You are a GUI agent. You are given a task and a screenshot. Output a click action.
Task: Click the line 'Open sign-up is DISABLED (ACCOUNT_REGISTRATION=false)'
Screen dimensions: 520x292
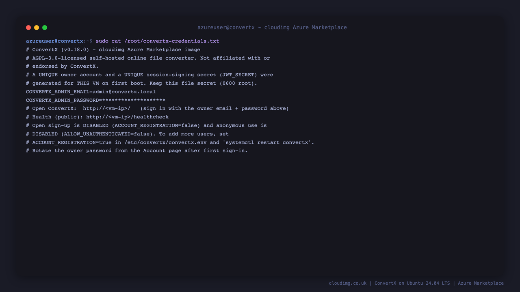(x=146, y=125)
